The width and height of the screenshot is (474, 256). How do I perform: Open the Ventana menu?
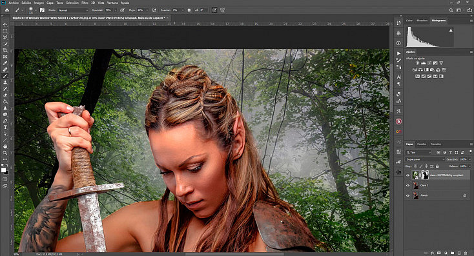(x=112, y=3)
